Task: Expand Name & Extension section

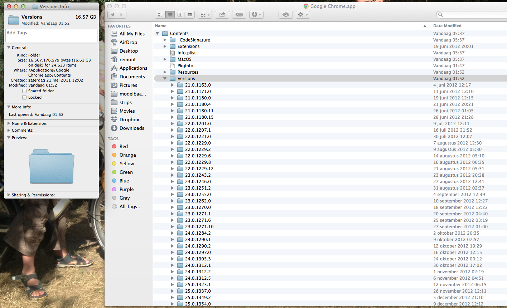Action: point(9,123)
